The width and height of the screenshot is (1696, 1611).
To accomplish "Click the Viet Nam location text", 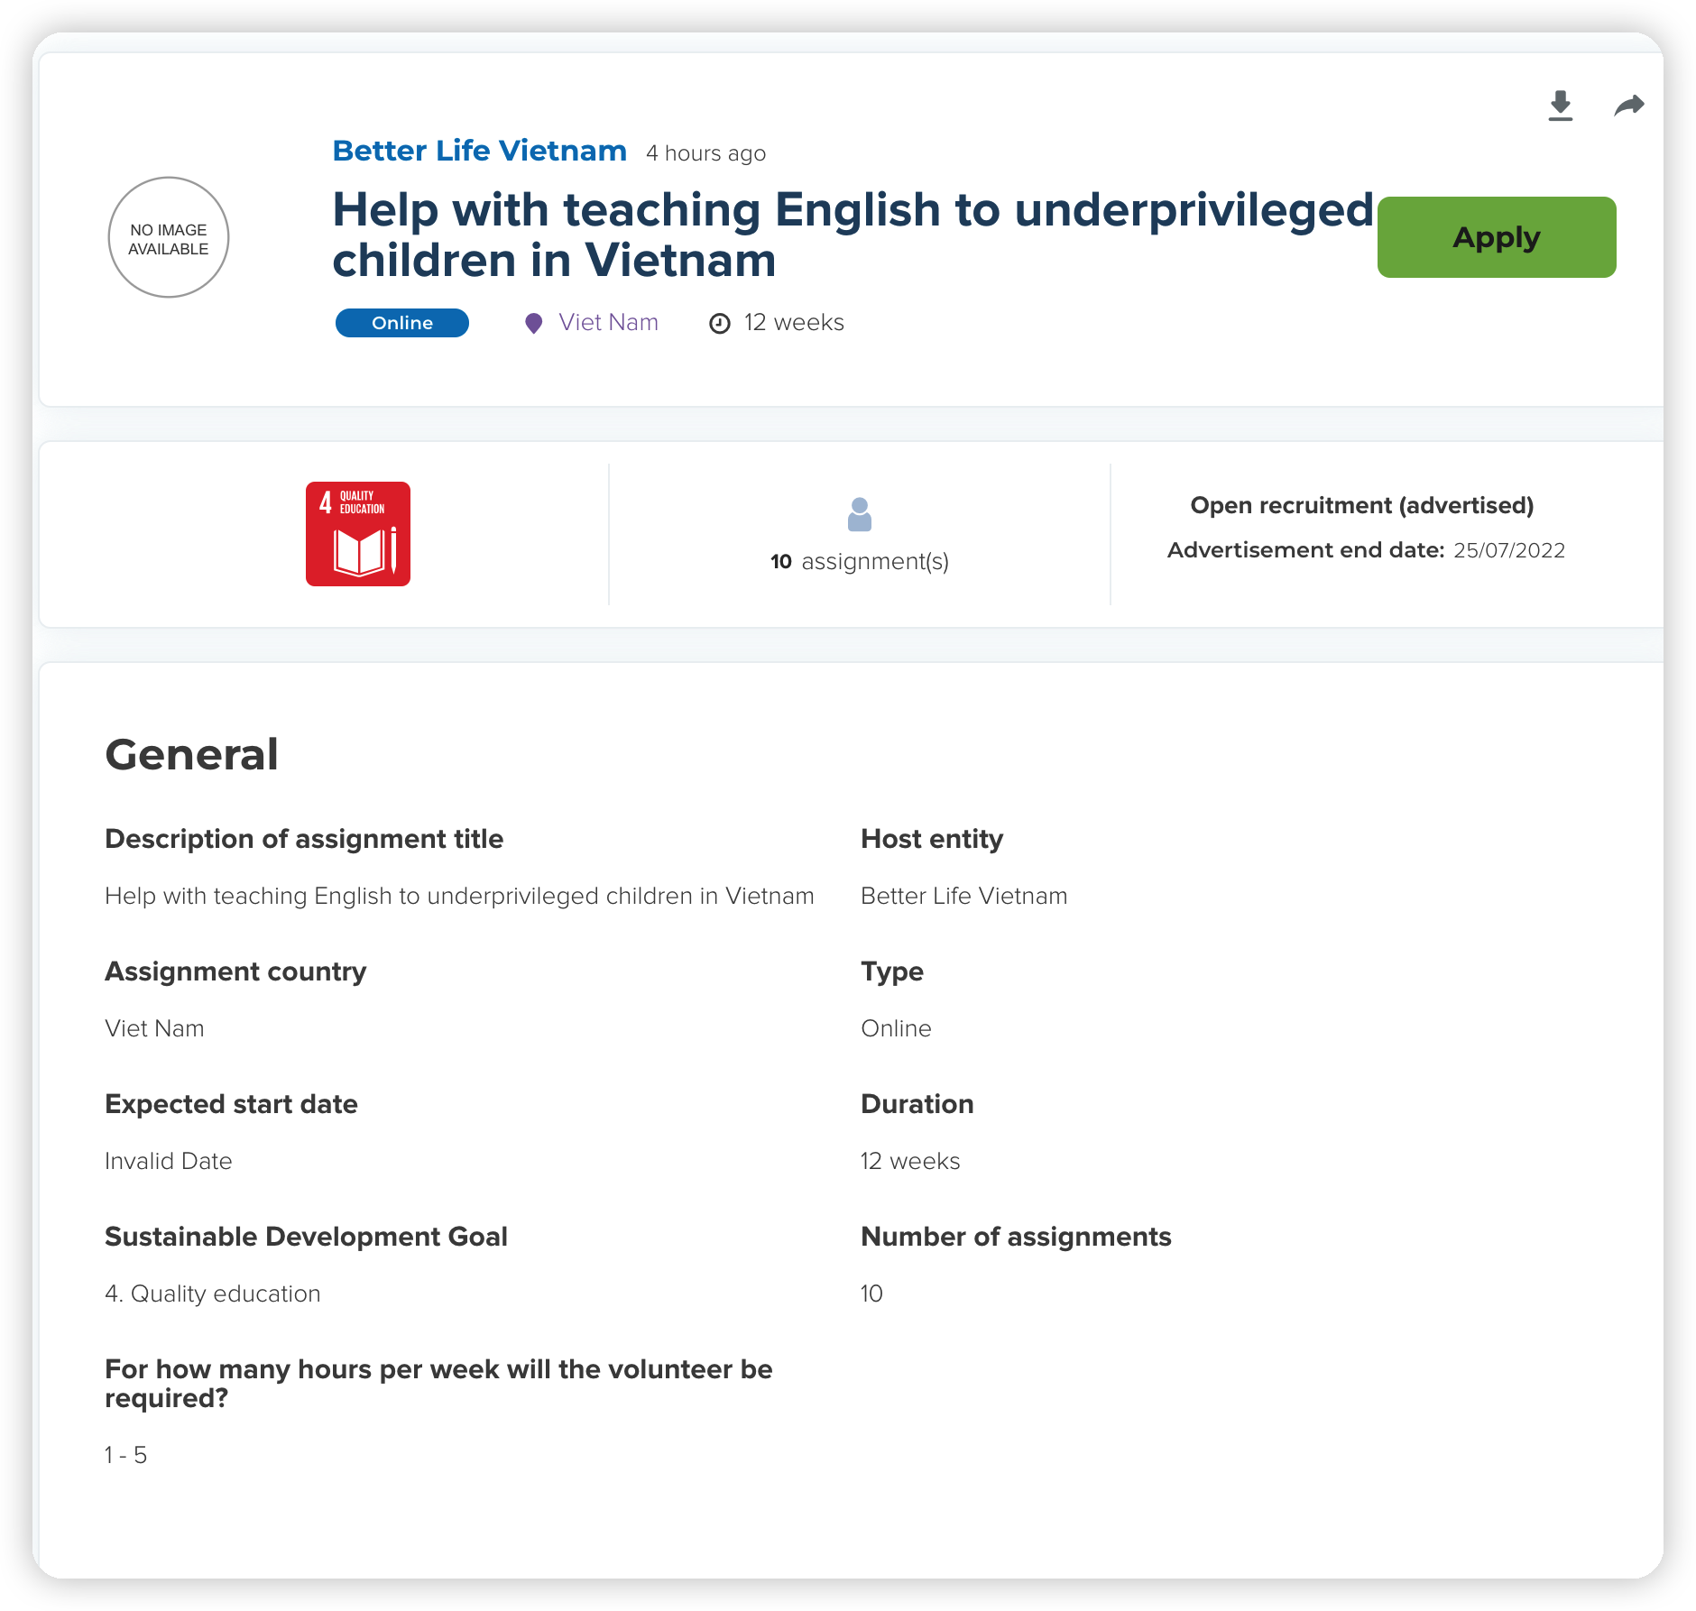I will [x=609, y=323].
